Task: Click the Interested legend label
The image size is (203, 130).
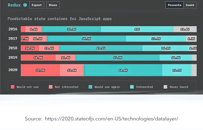Action: click(144, 87)
